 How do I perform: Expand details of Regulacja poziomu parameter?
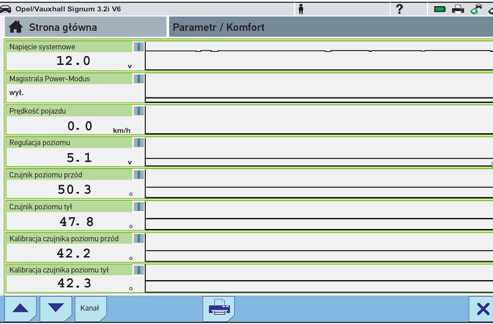click(139, 143)
